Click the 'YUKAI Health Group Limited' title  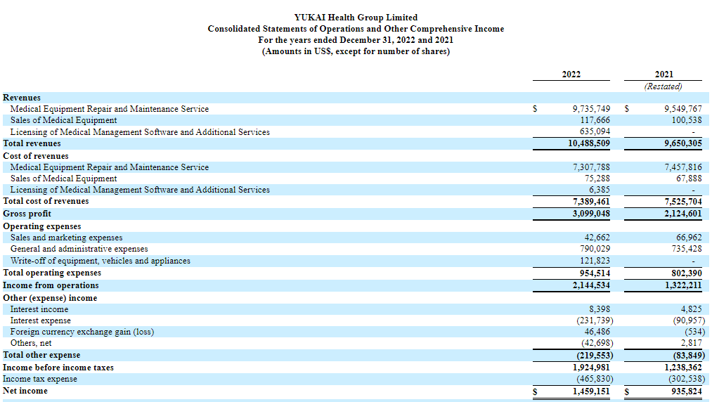tap(356, 18)
